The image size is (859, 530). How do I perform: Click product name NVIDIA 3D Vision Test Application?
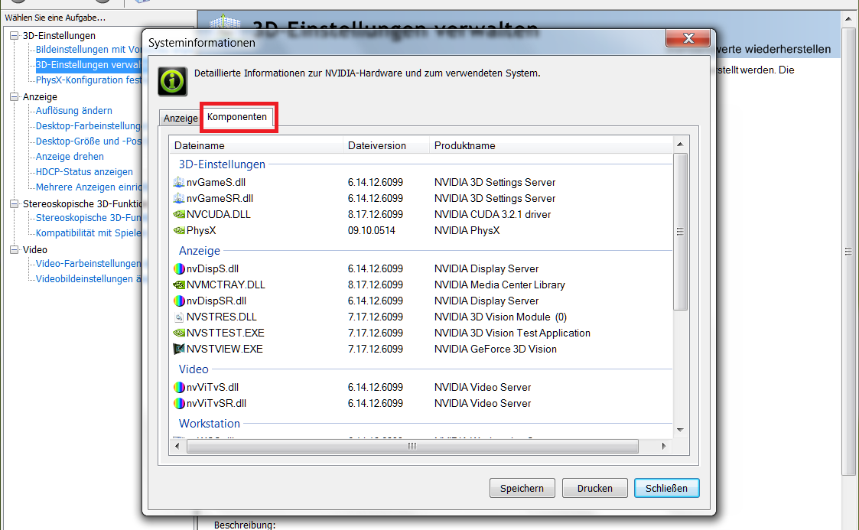[x=512, y=333]
